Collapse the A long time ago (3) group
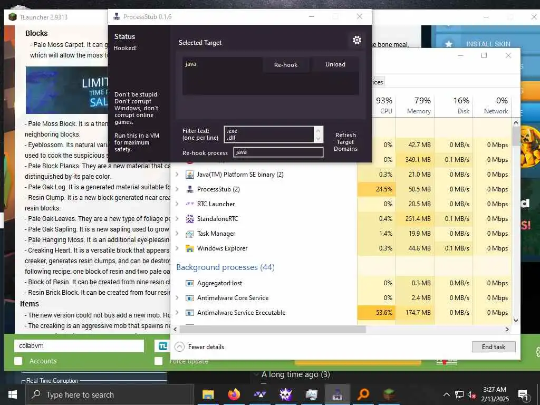The height and width of the screenshot is (405, 540). [256, 374]
